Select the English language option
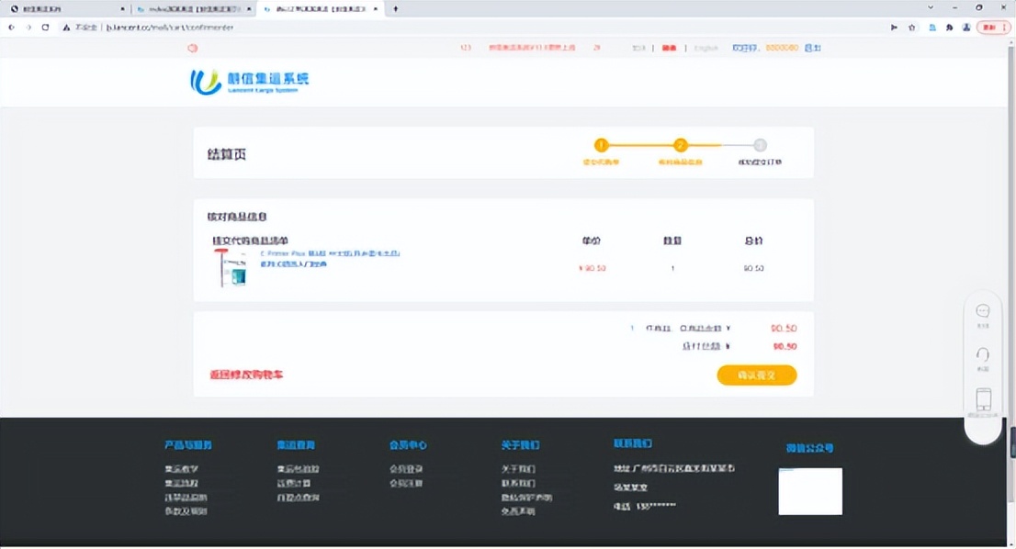 (706, 48)
